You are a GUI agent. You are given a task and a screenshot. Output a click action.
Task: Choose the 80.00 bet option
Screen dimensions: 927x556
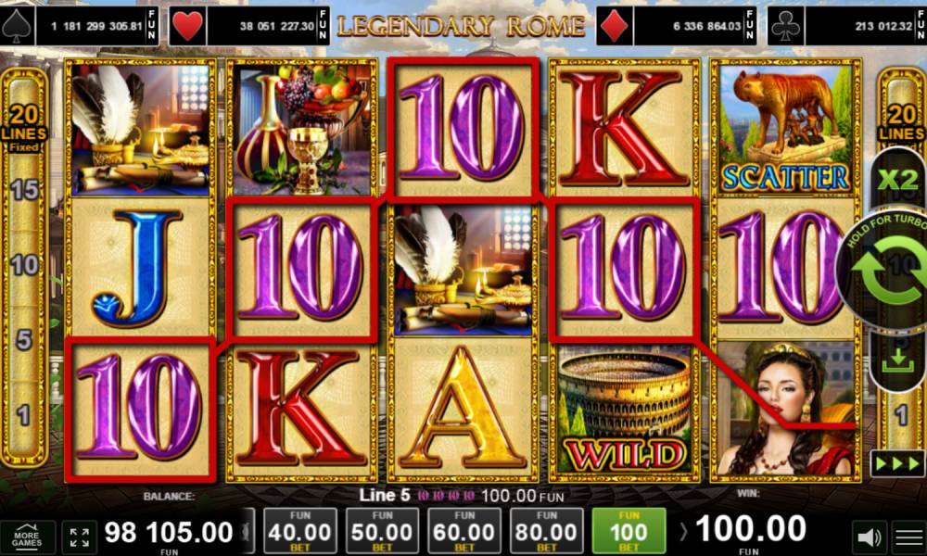point(546,531)
